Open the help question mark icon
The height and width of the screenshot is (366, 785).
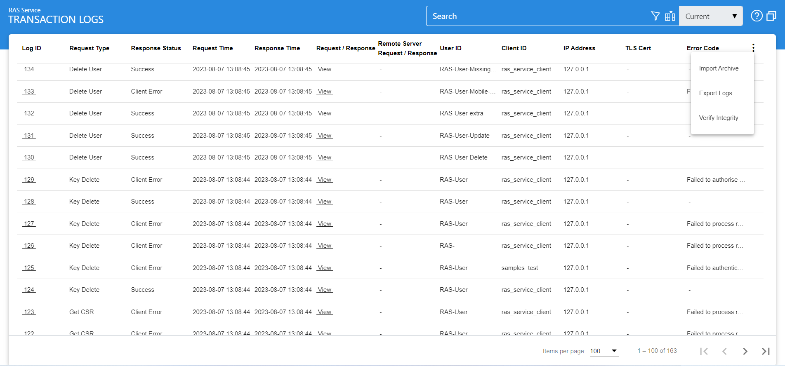tap(757, 16)
